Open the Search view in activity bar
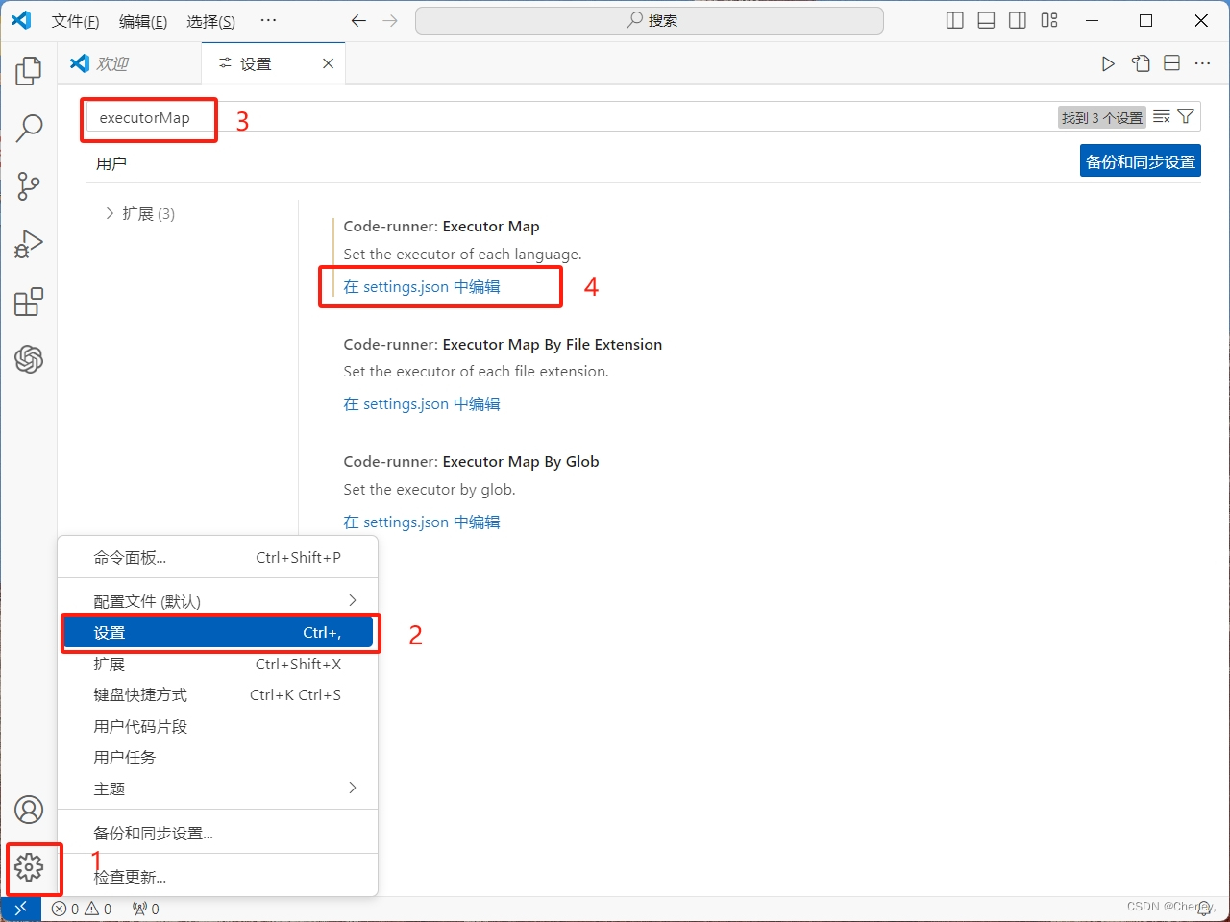 (29, 128)
